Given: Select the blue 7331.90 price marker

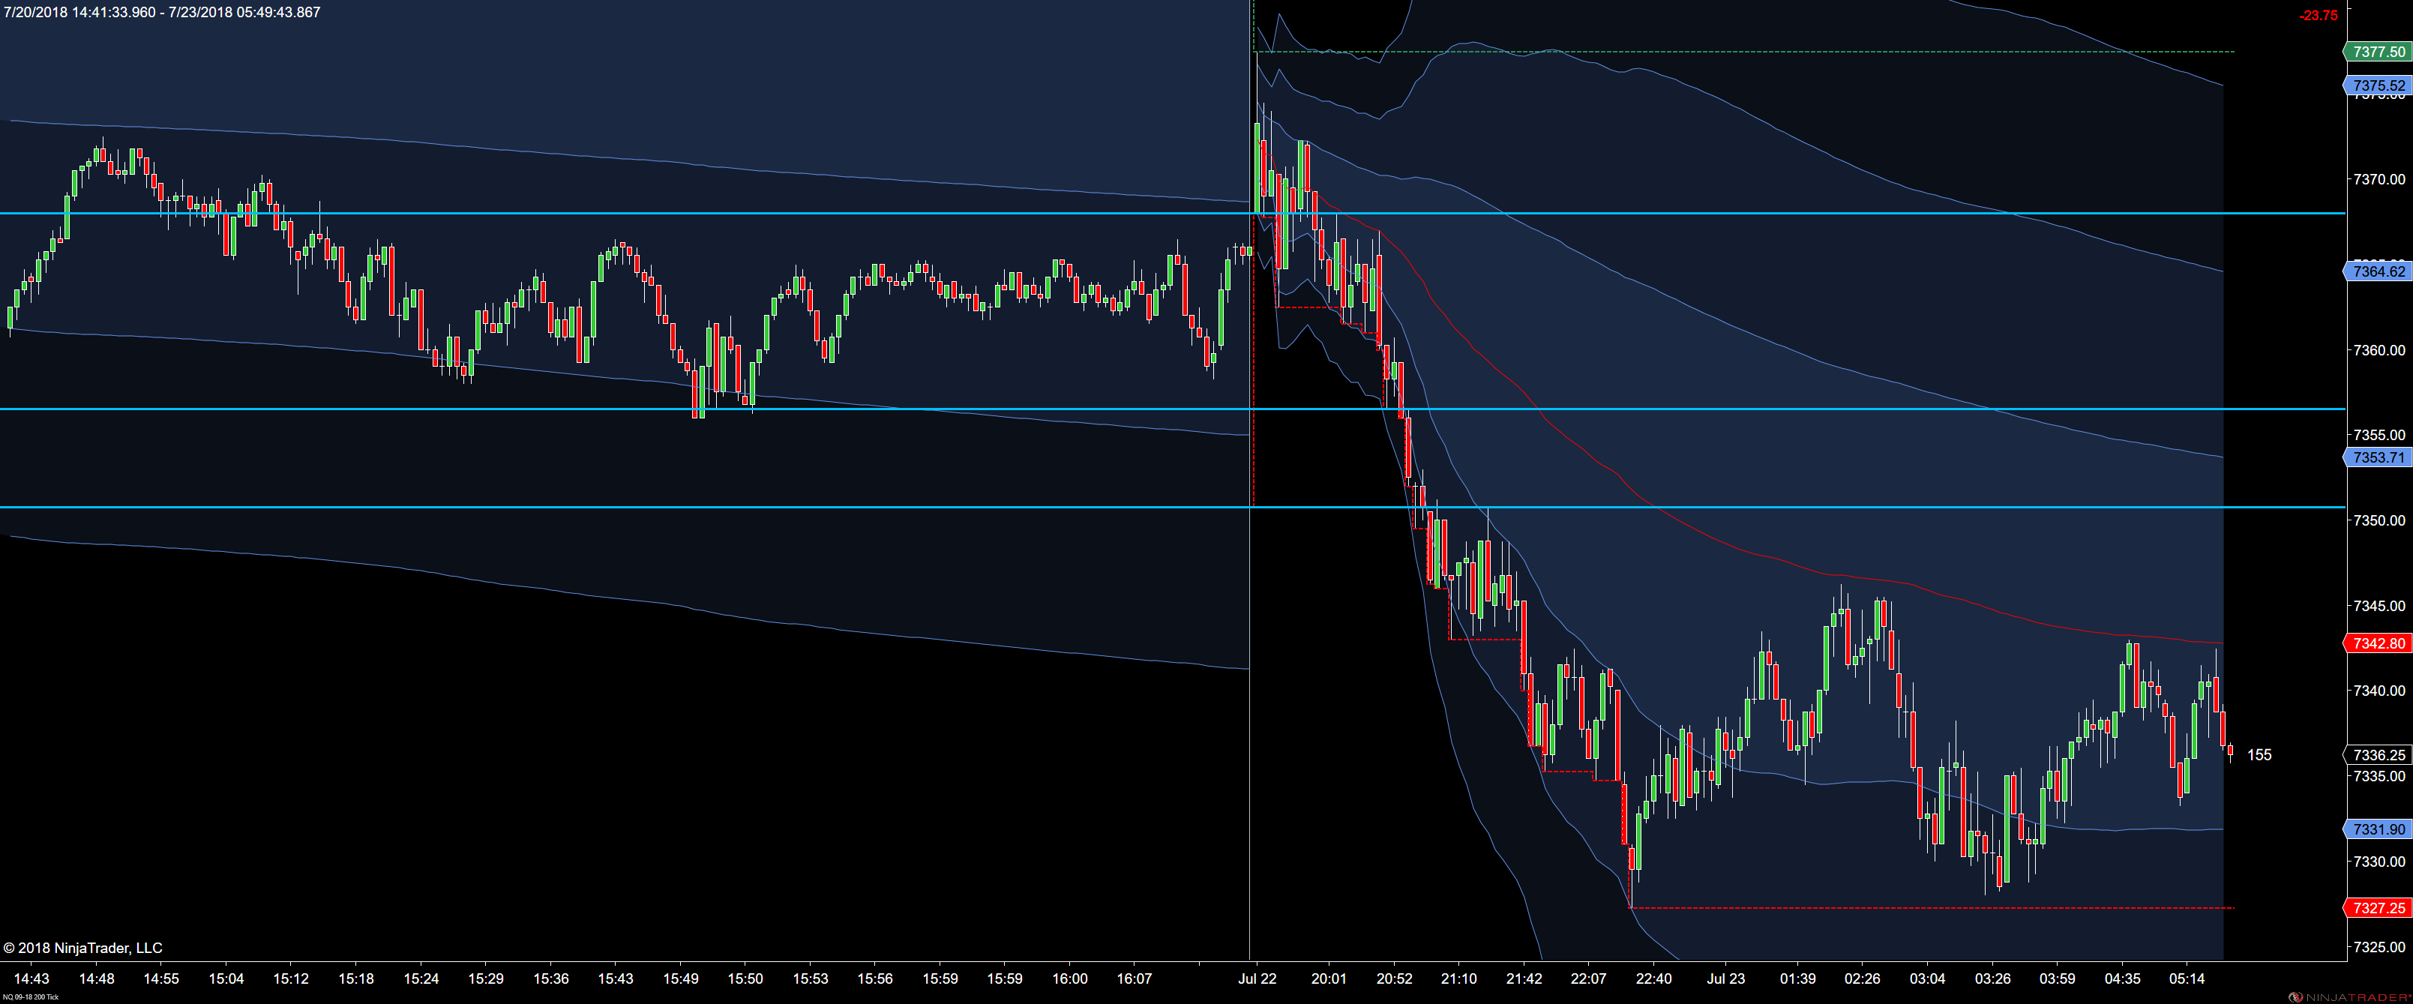Looking at the screenshot, I should (2378, 830).
